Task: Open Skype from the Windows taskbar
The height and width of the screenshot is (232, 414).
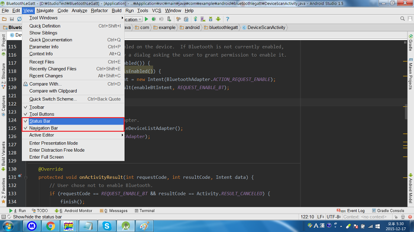Action: coord(106,226)
